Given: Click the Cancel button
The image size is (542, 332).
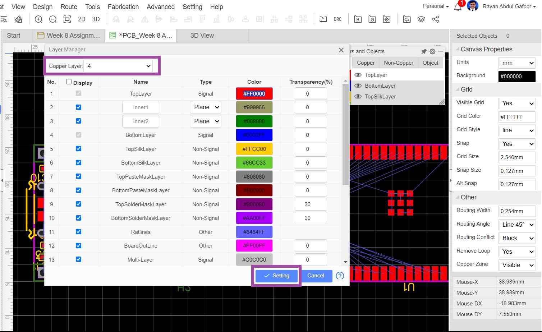Looking at the screenshot, I should [x=316, y=276].
